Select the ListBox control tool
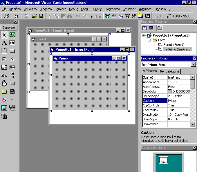 pyautogui.click(x=12, y=67)
